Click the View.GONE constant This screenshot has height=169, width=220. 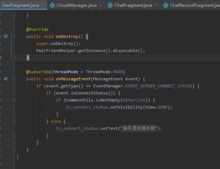pos(156,107)
